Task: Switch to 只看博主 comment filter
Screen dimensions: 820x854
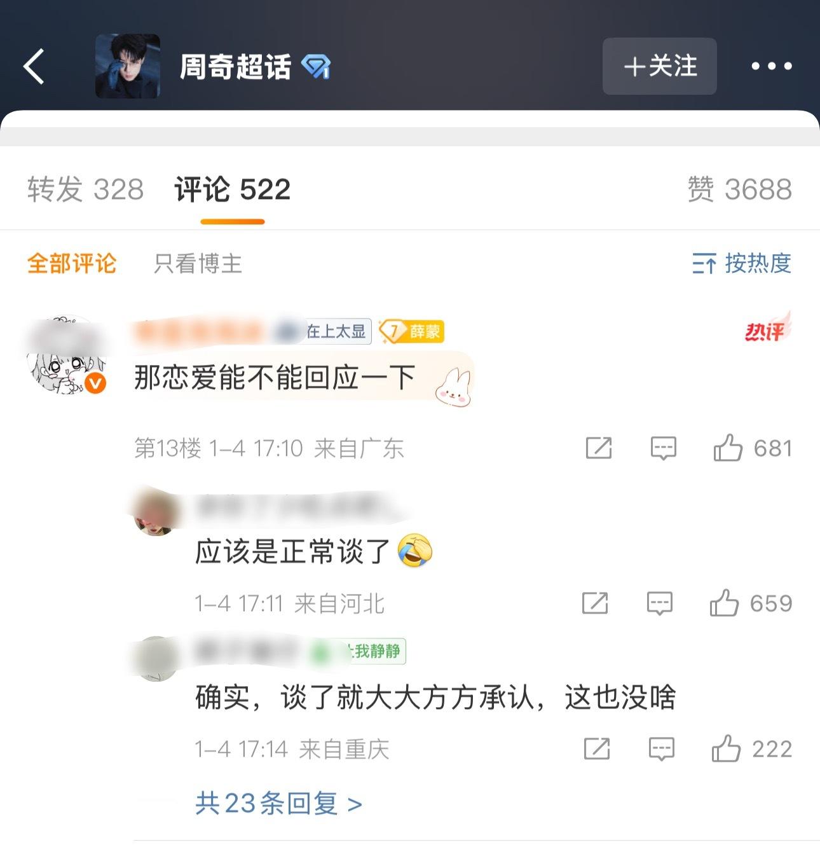Action: click(198, 263)
